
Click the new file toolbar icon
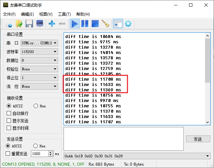[x=9, y=24]
